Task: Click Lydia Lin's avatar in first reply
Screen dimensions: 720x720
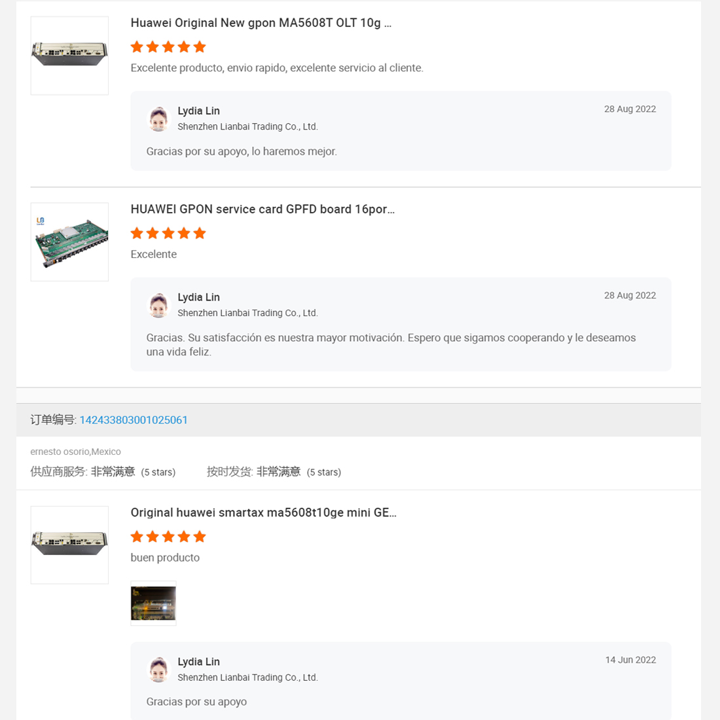Action: click(x=158, y=119)
